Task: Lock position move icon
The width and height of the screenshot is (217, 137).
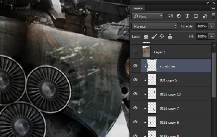Action: pos(162,36)
